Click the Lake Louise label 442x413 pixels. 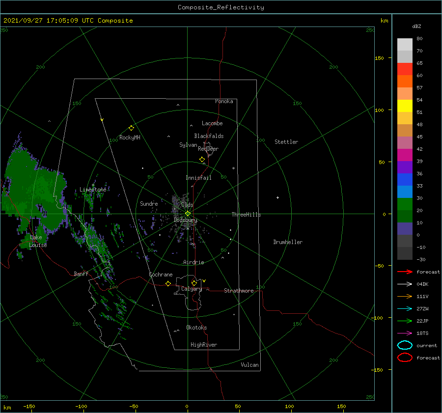coord(38,241)
